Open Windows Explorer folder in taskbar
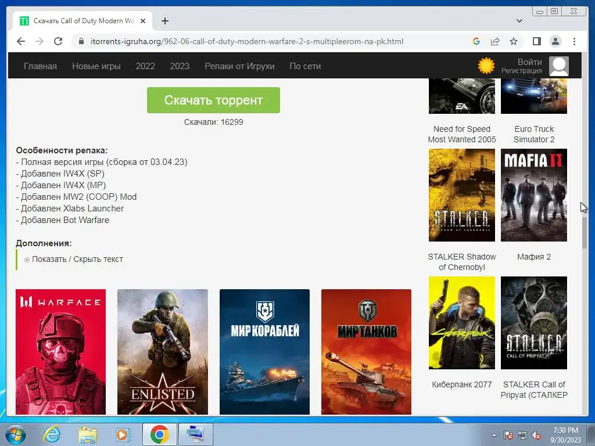This screenshot has width=595, height=446. click(88, 434)
